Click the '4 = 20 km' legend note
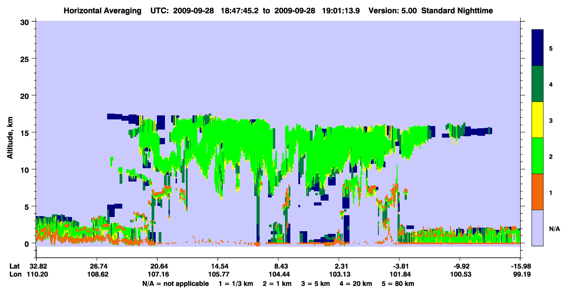Screen dimensions: 578x296 pyautogui.click(x=356, y=284)
